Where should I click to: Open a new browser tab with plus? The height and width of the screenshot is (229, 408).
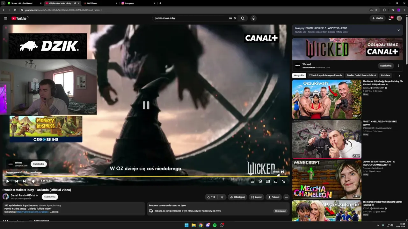[160, 3]
